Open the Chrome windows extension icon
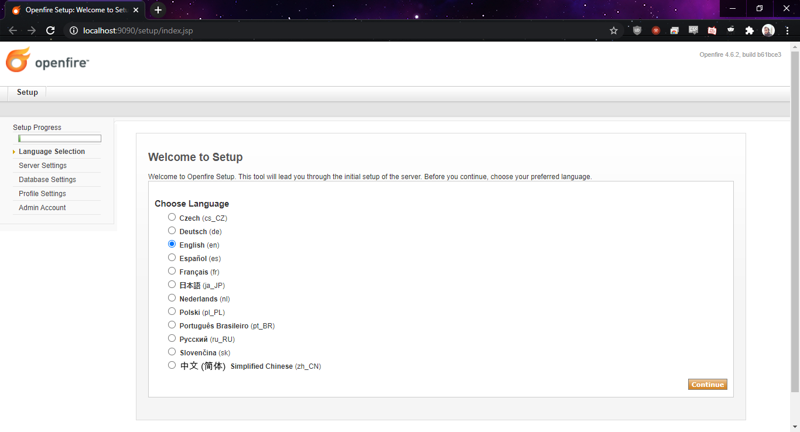Image resolution: width=800 pixels, height=432 pixels. click(x=675, y=30)
